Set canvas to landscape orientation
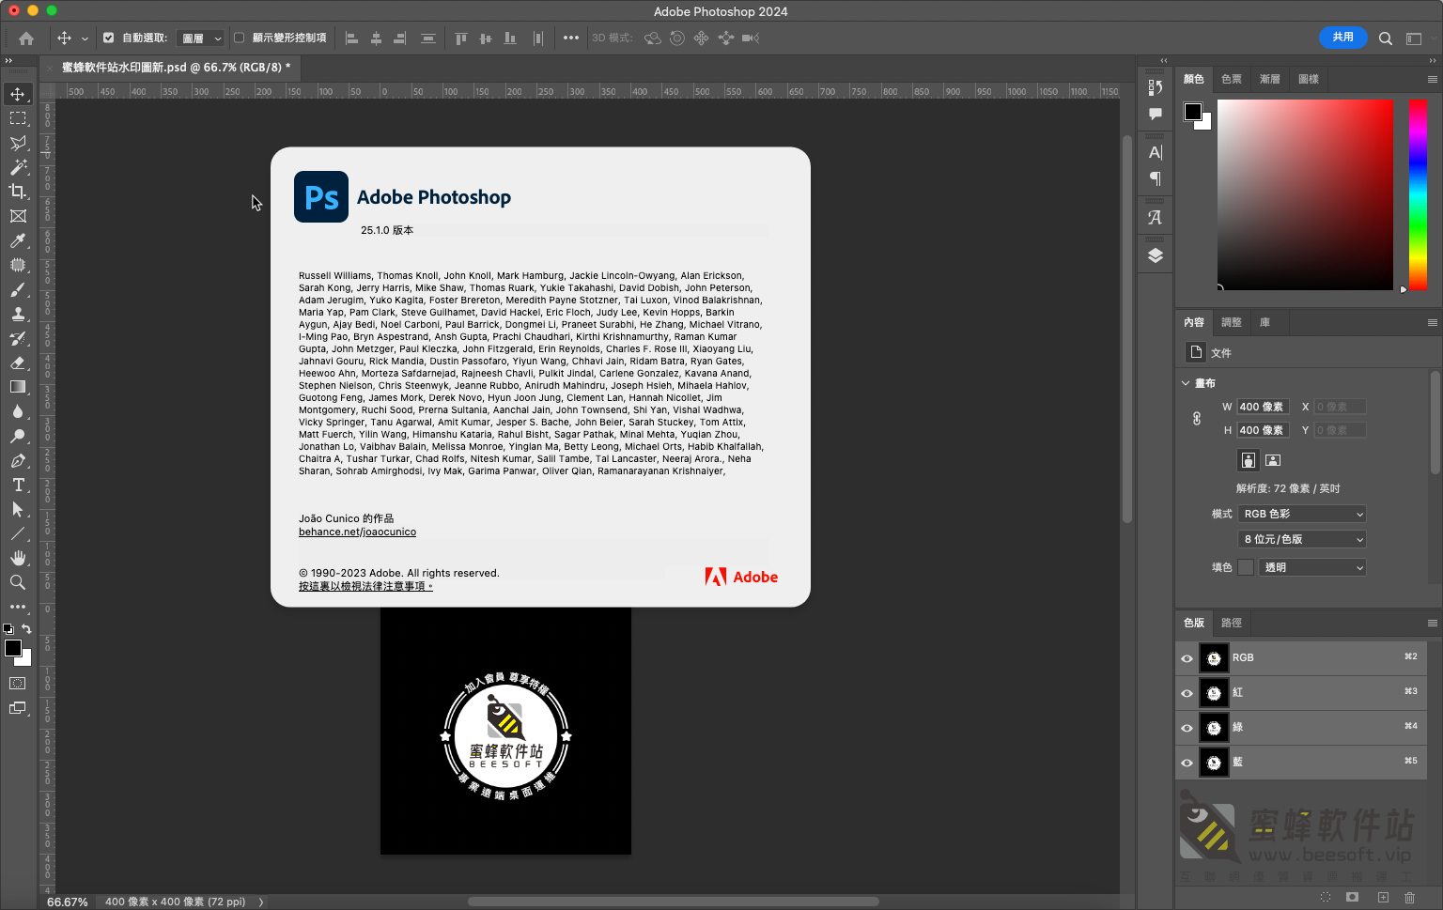 (x=1273, y=460)
